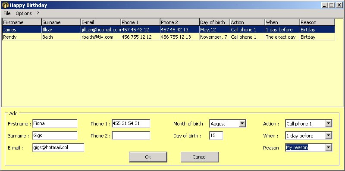Click the Action combo box text area

[x=305, y=124]
